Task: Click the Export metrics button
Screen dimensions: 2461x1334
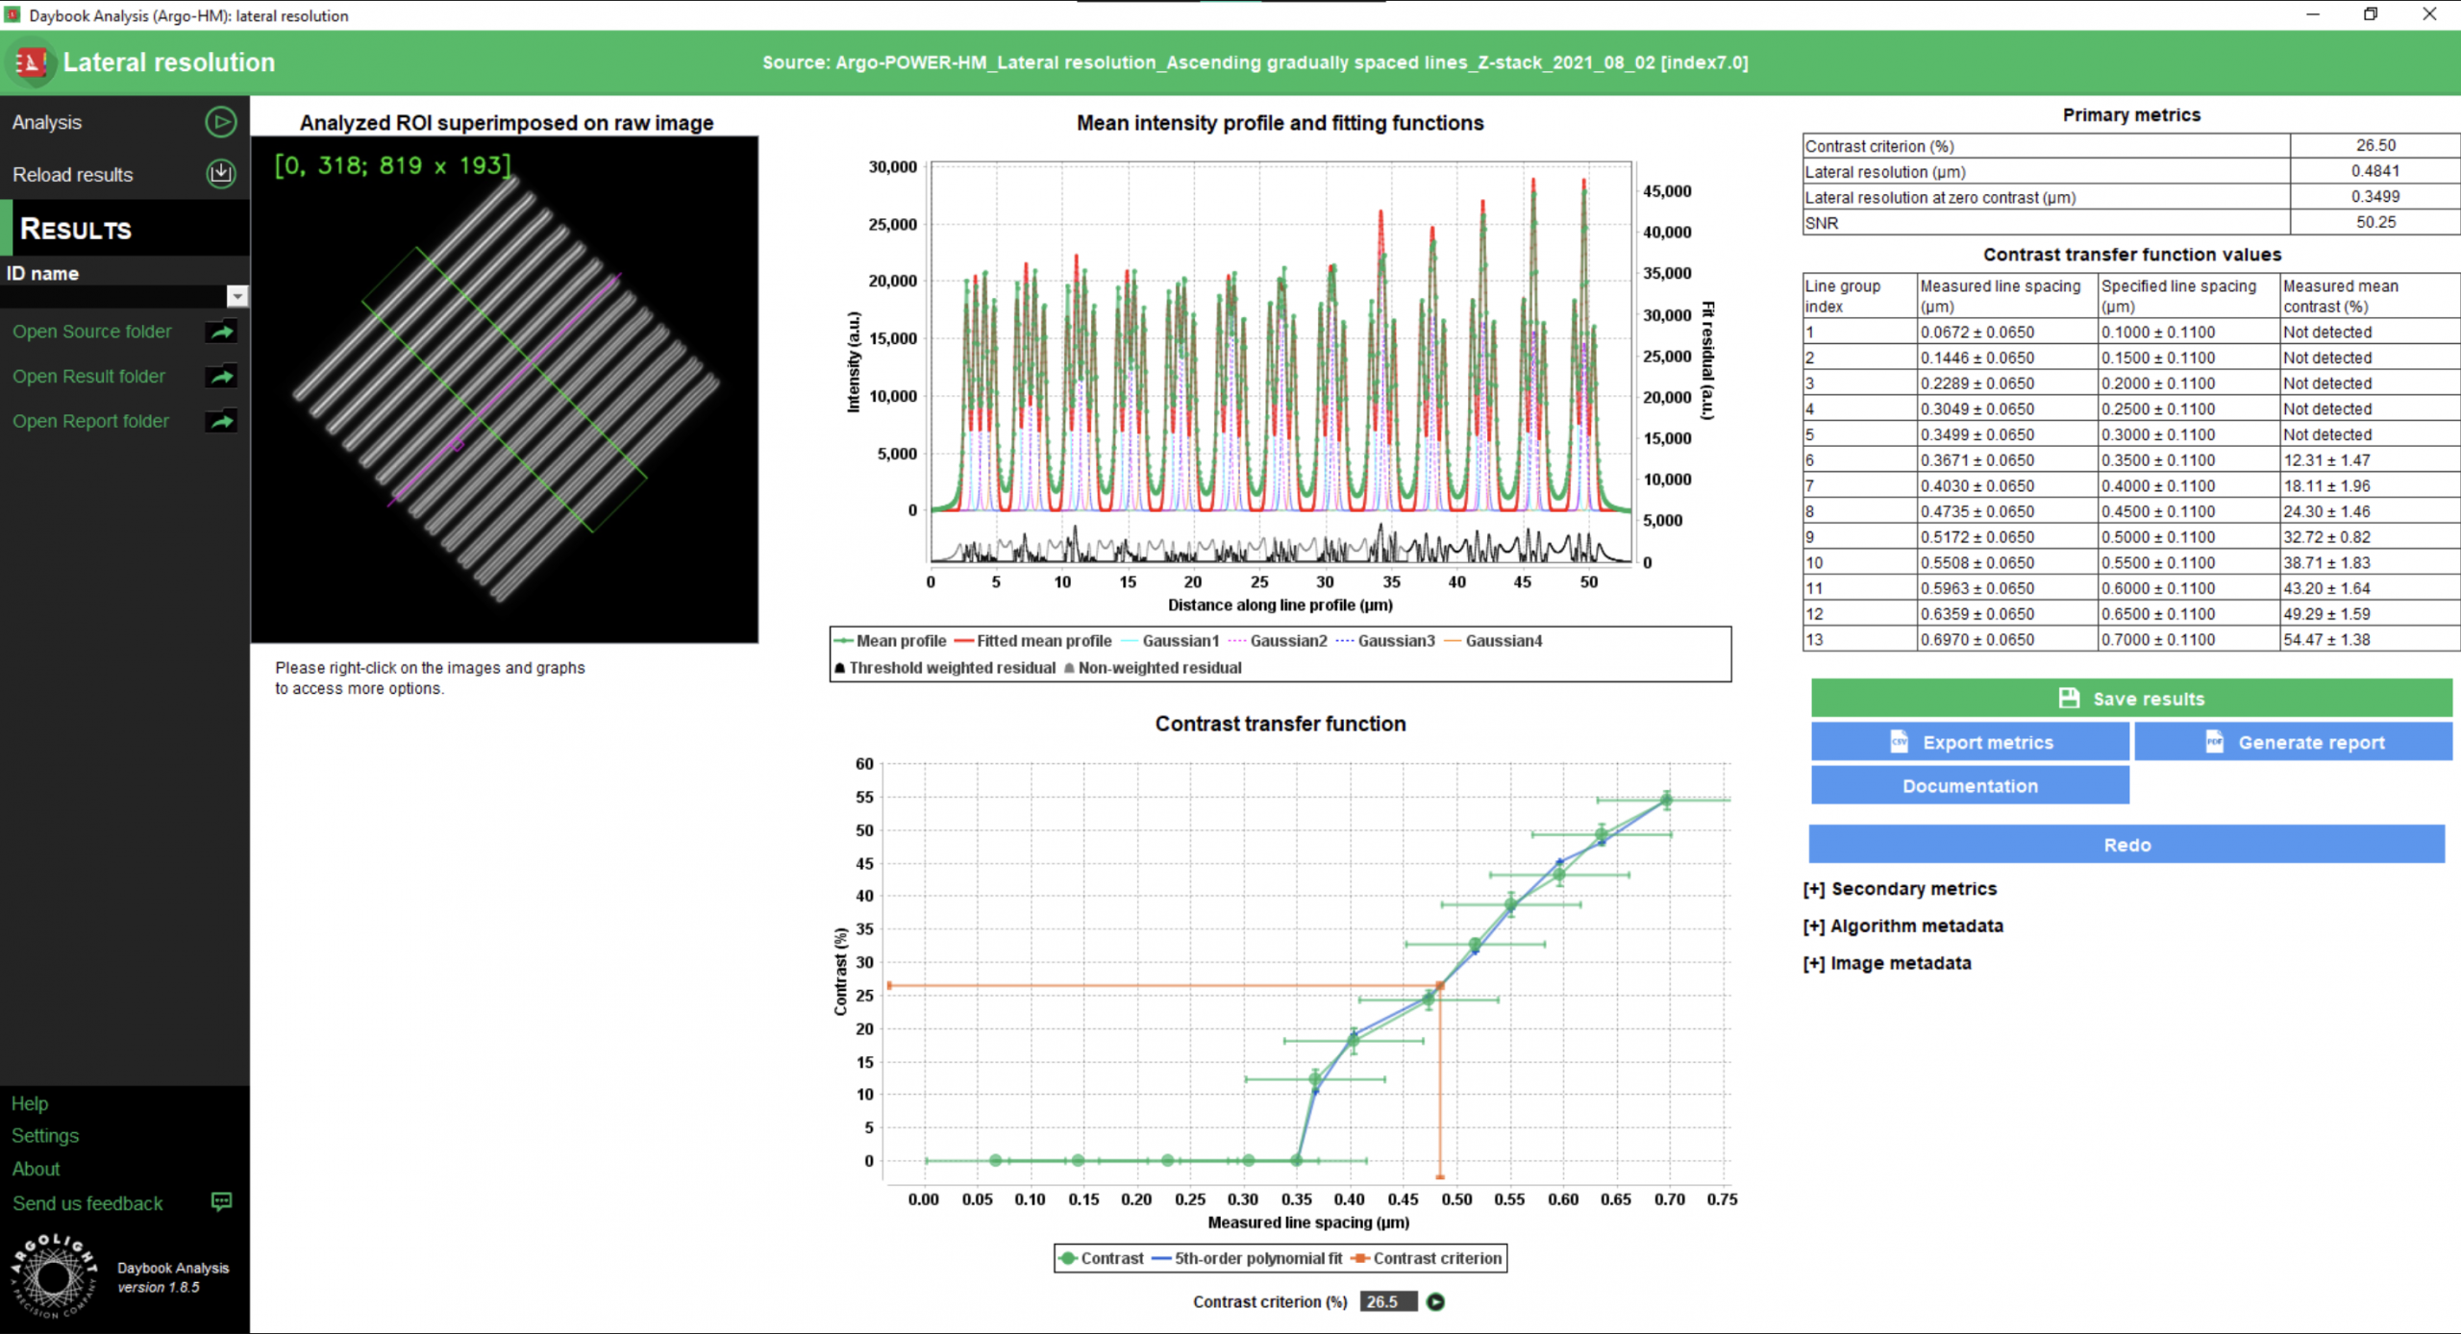Action: [x=1970, y=742]
